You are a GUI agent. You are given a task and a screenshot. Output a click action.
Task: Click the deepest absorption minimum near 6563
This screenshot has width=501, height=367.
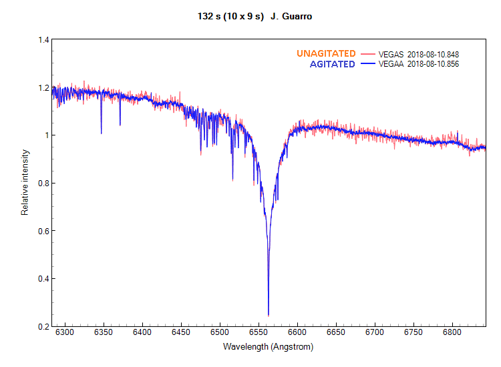coord(269,312)
